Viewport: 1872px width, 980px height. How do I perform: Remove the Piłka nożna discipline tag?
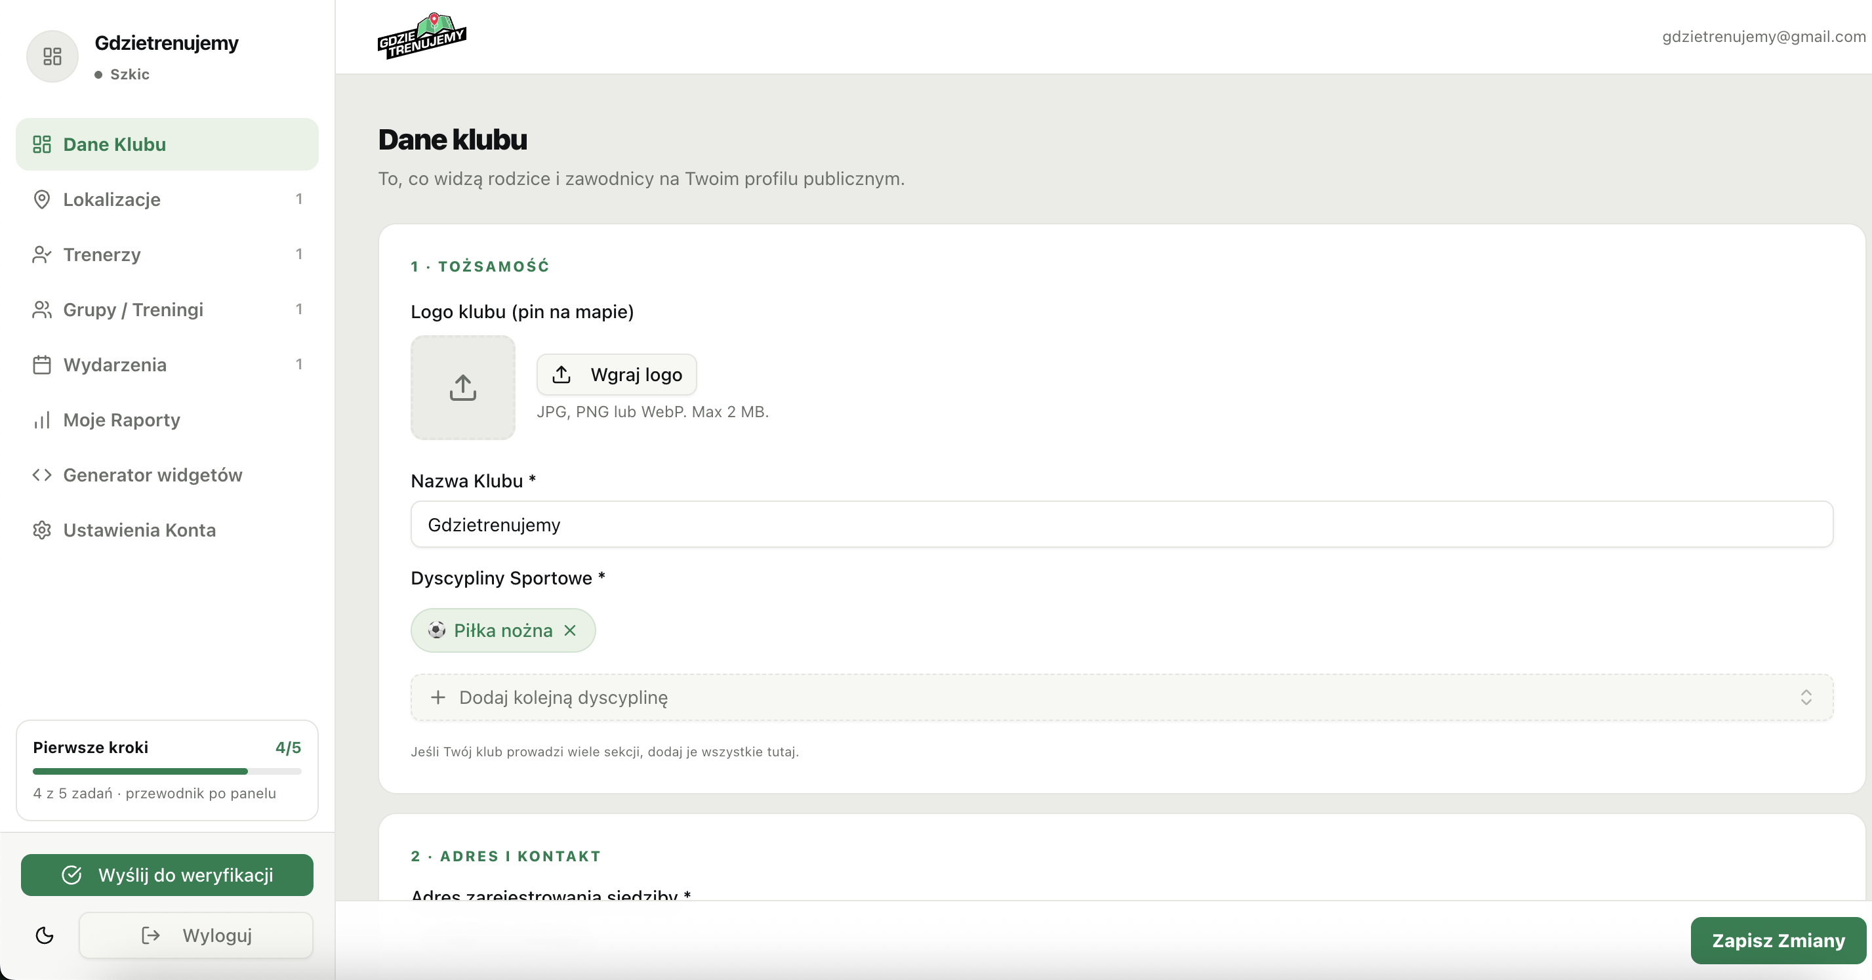point(571,630)
